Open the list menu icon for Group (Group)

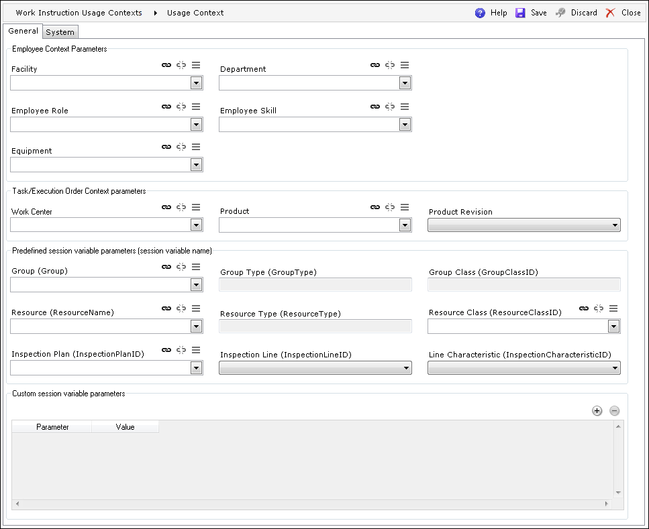pos(196,267)
